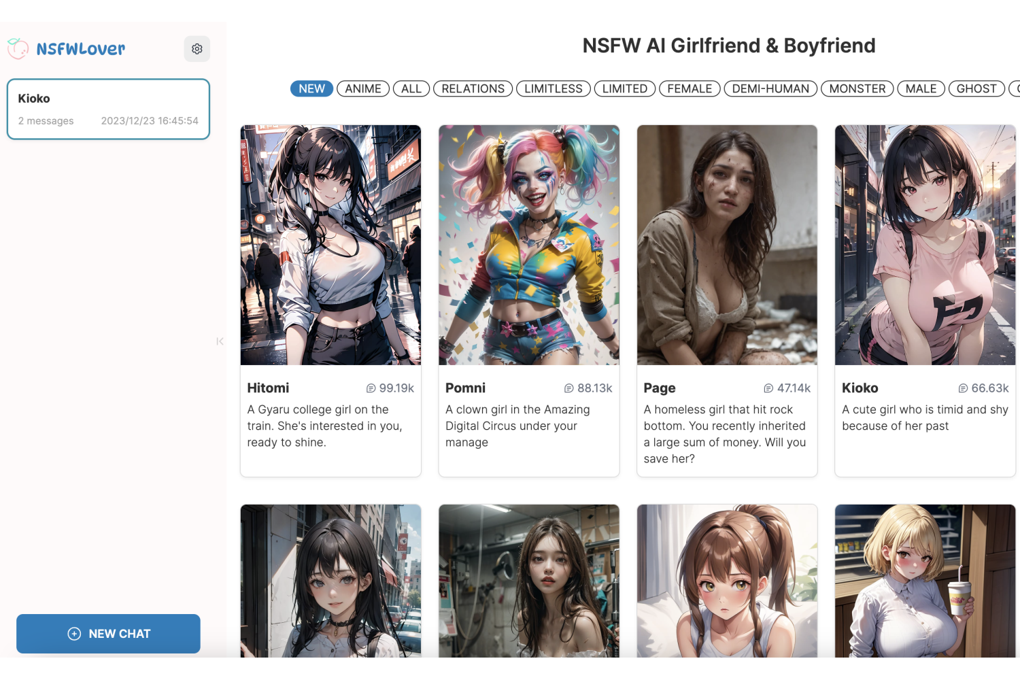This screenshot has height=680, width=1020.
Task: Click Page's homeless girl description
Action: pyautogui.click(x=725, y=434)
